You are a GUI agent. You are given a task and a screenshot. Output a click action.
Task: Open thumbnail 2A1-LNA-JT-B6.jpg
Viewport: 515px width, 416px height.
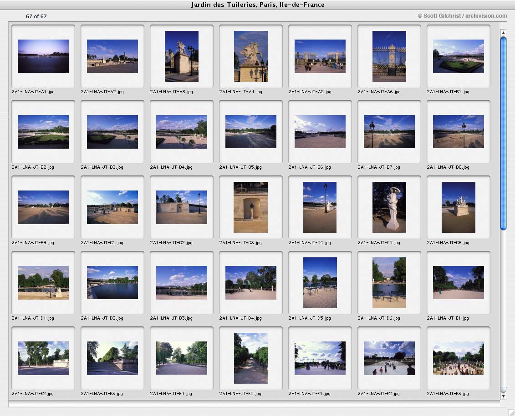pos(320,132)
